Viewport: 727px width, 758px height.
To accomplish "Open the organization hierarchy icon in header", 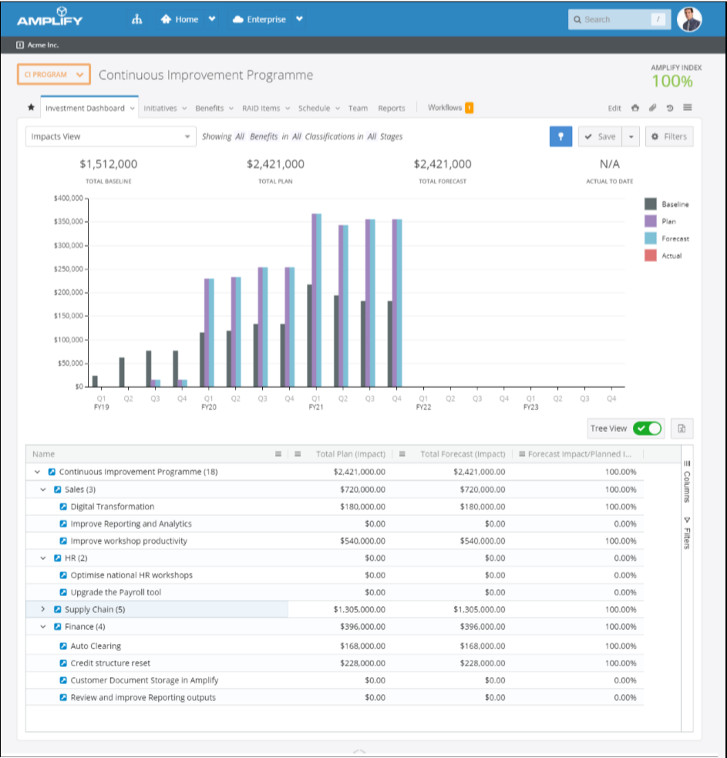I will click(137, 19).
